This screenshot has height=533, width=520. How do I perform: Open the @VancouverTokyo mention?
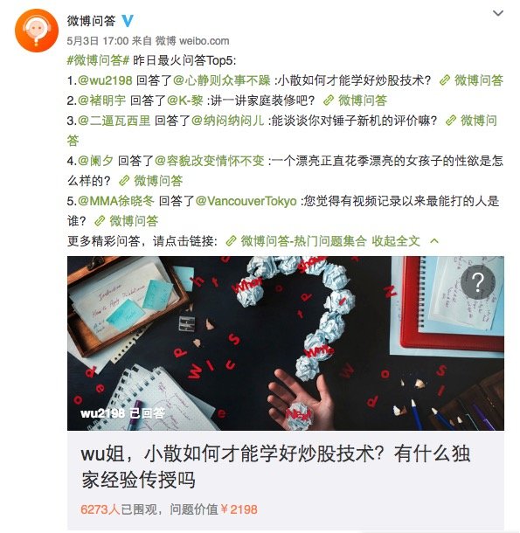(246, 201)
